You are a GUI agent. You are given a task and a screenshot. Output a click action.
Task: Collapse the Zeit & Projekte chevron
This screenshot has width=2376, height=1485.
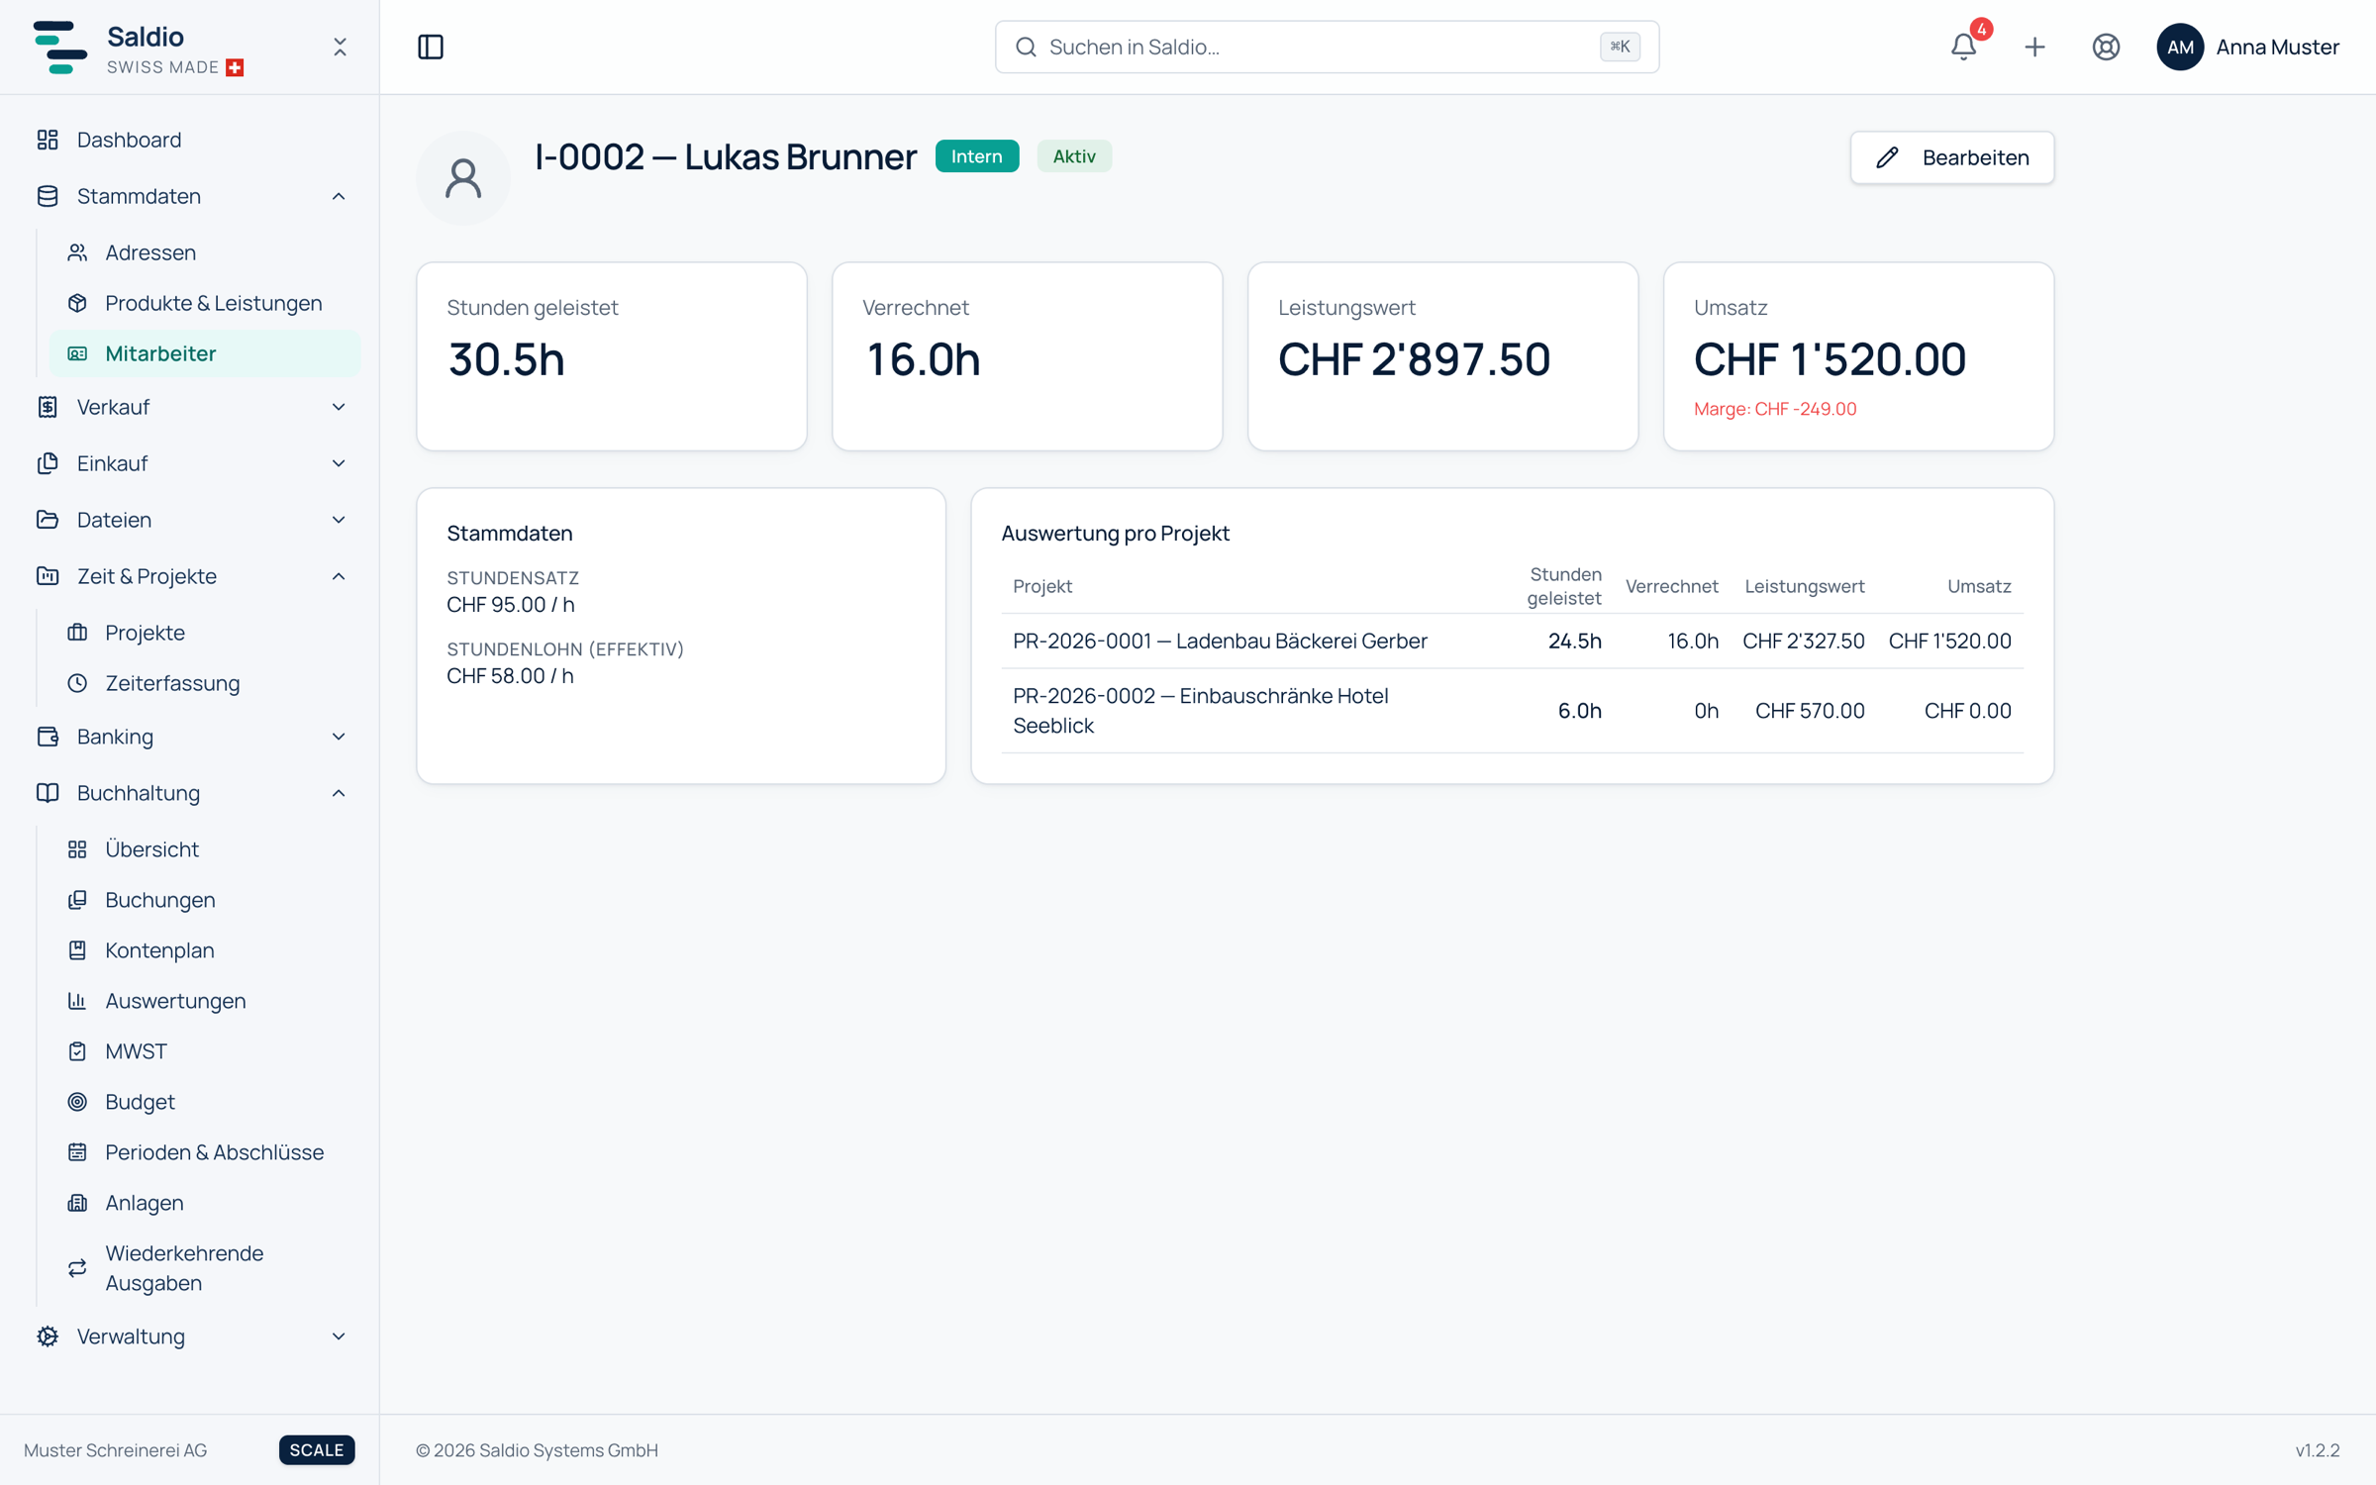[x=339, y=576]
